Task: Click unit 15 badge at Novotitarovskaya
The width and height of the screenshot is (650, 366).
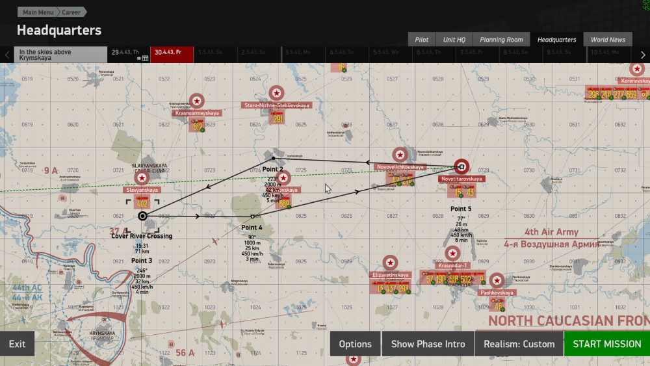Action: click(457, 192)
